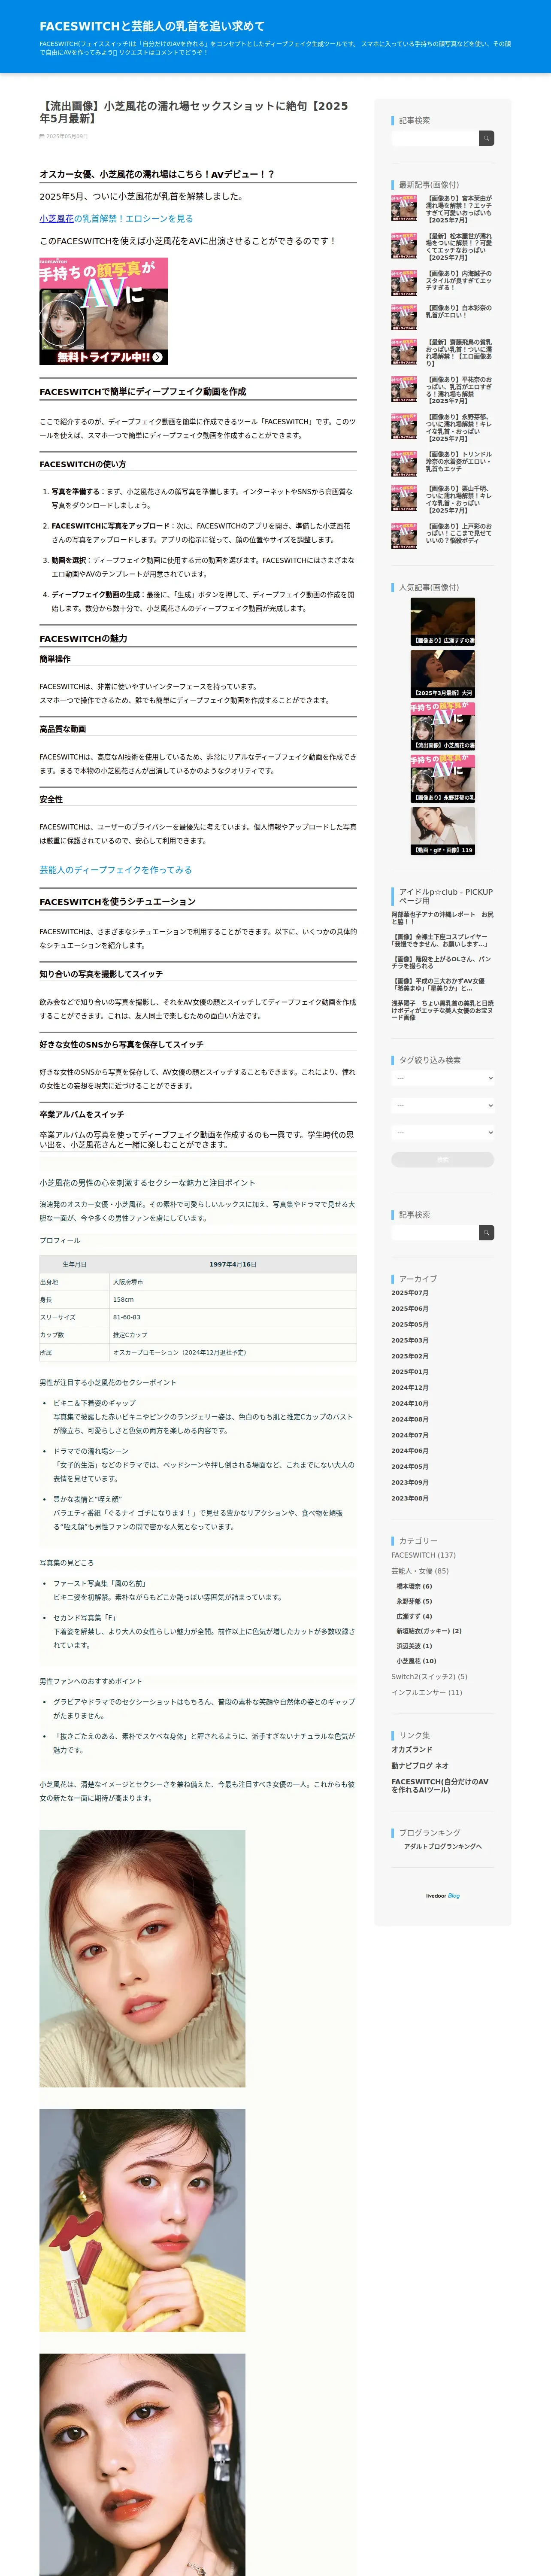Open the second tag filter dropdown
This screenshot has width=551, height=2576.
pyautogui.click(x=442, y=1105)
